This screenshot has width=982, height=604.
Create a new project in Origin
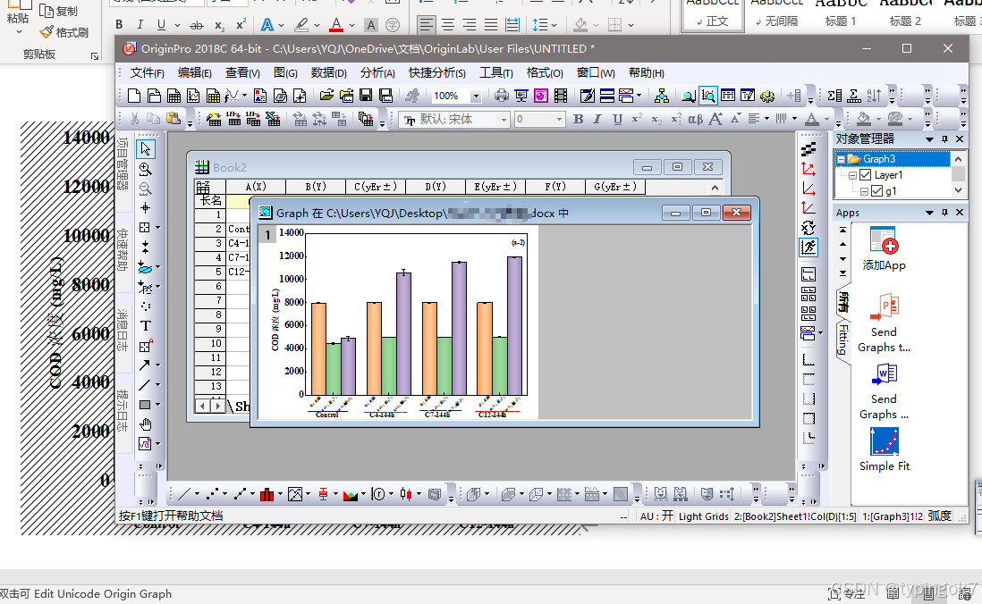pos(134,96)
